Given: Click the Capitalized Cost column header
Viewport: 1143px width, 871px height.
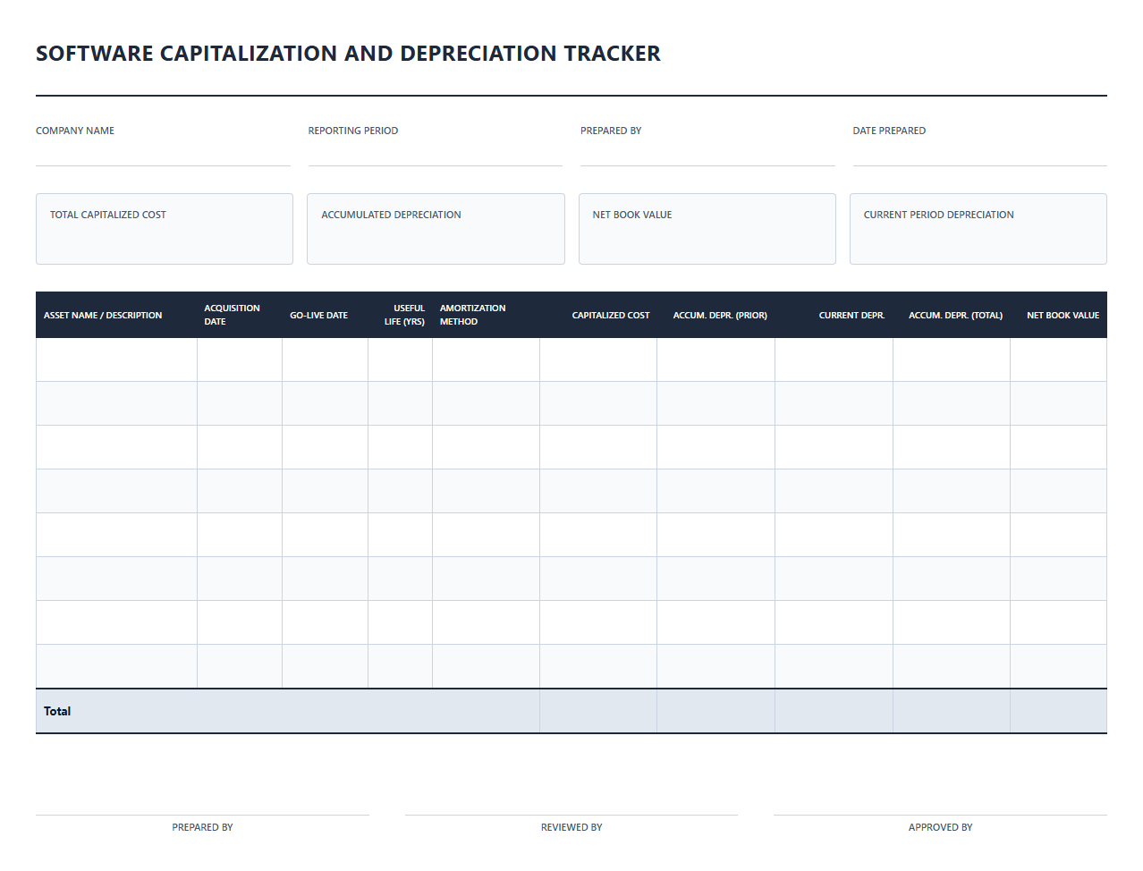Looking at the screenshot, I should (x=598, y=315).
